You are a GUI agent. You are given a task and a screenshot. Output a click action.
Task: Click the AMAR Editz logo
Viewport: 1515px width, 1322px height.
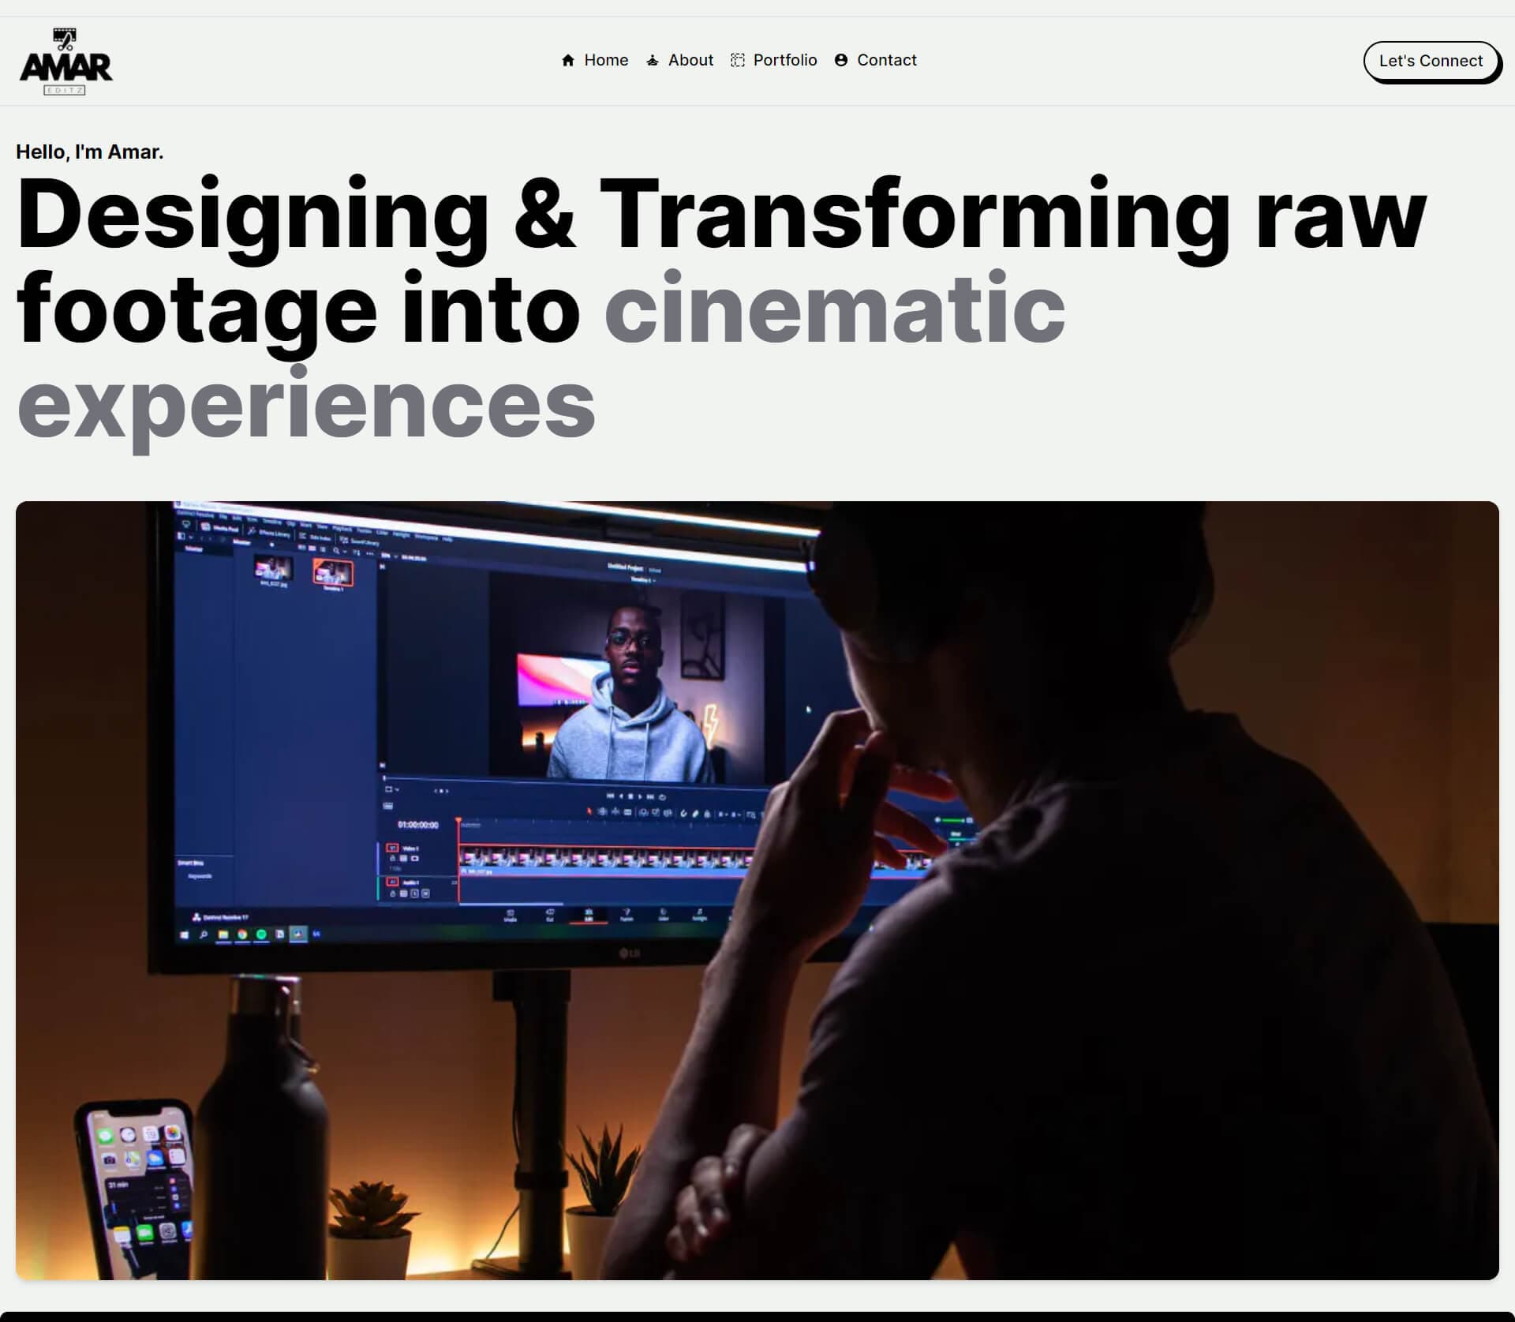65,68
